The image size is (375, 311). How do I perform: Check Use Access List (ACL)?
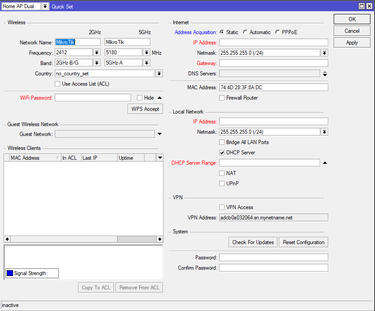coord(57,84)
